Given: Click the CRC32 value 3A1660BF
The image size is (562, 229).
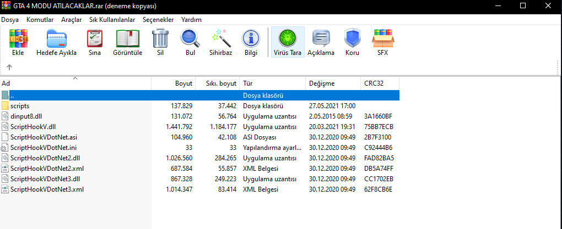Looking at the screenshot, I should click(x=379, y=116).
